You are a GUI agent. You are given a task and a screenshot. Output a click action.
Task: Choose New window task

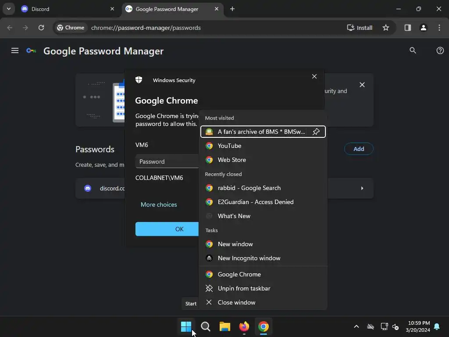pyautogui.click(x=263, y=244)
